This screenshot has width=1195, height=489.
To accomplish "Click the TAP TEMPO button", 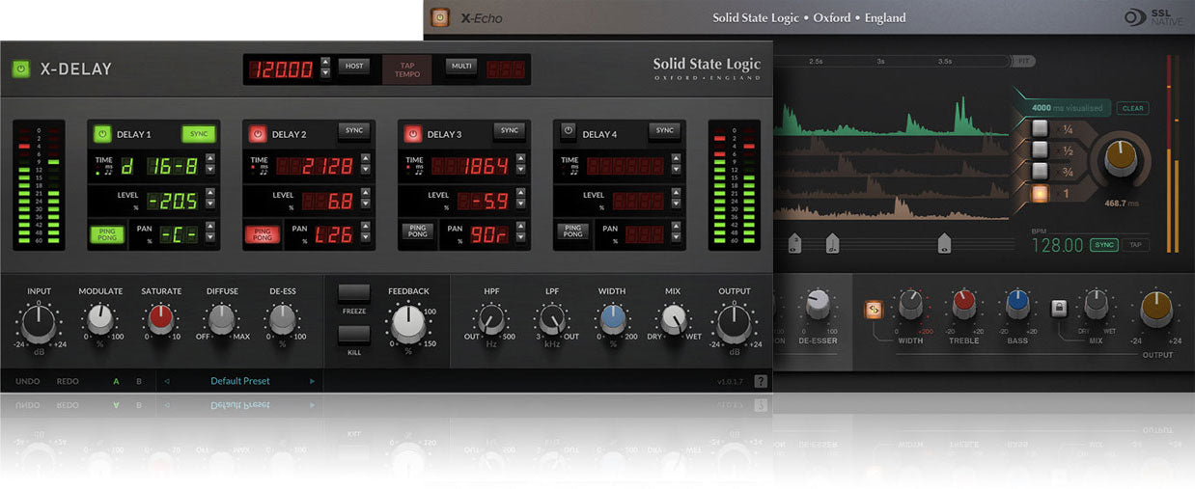I will 407,69.
